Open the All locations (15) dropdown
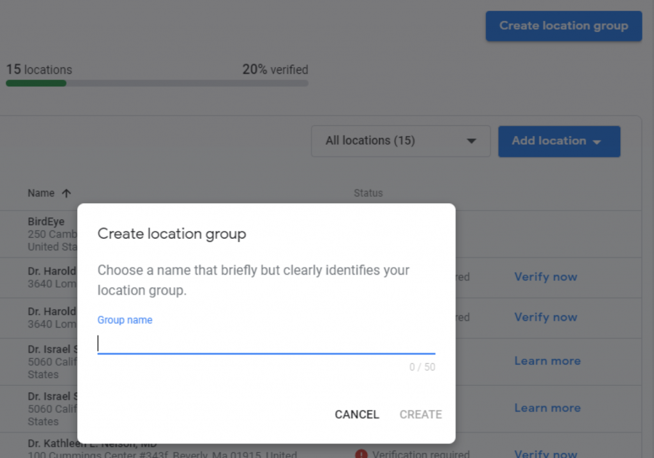The height and width of the screenshot is (458, 654). [x=400, y=141]
